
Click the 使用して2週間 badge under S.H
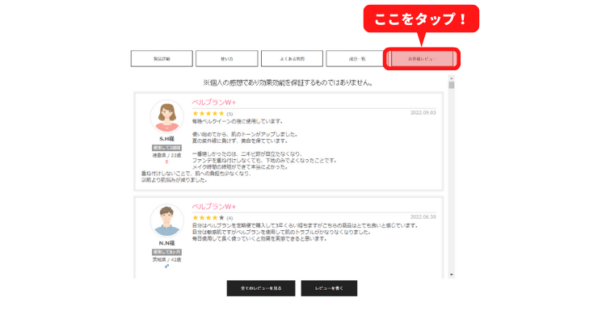point(167,148)
